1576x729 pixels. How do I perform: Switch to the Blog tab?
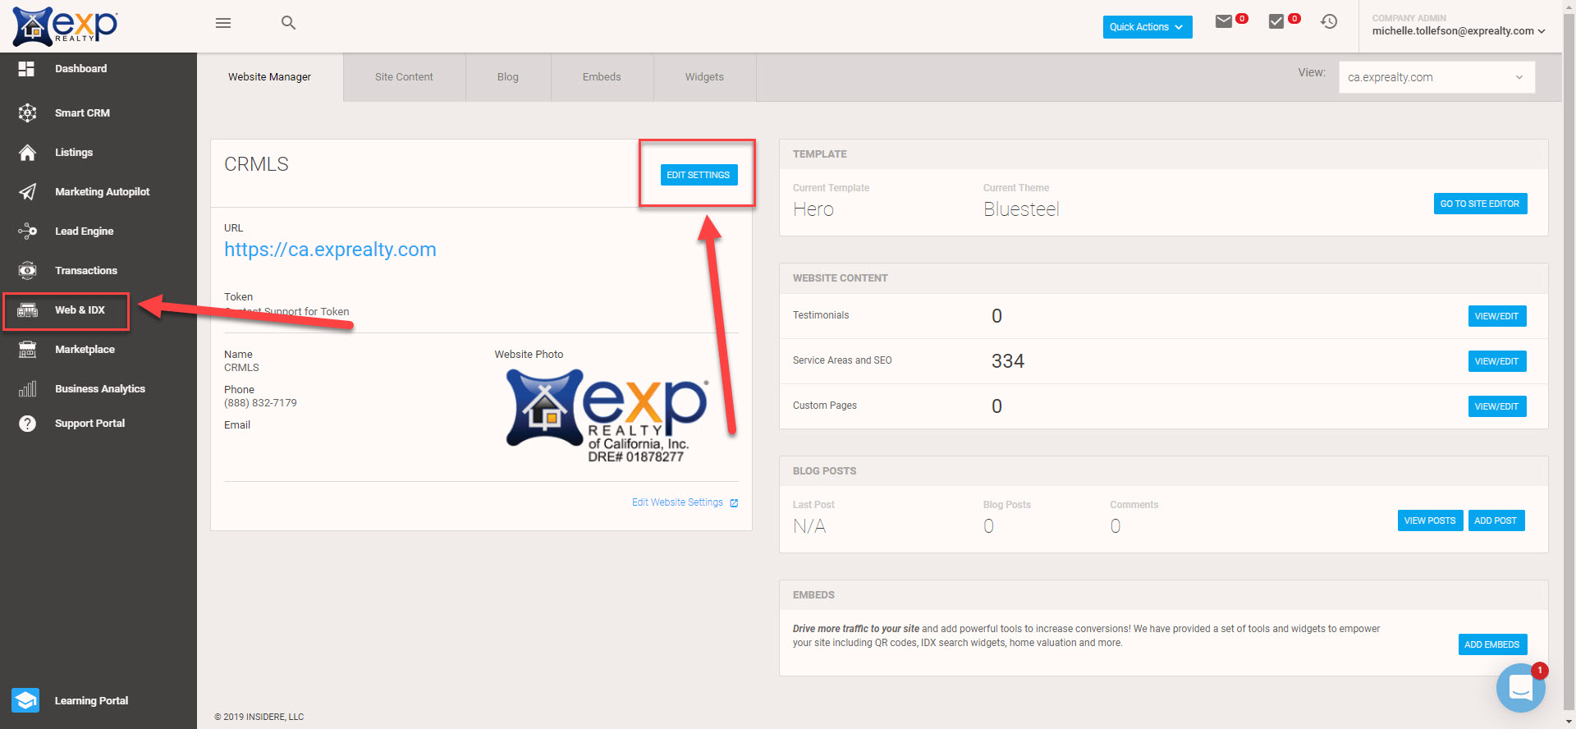508,77
